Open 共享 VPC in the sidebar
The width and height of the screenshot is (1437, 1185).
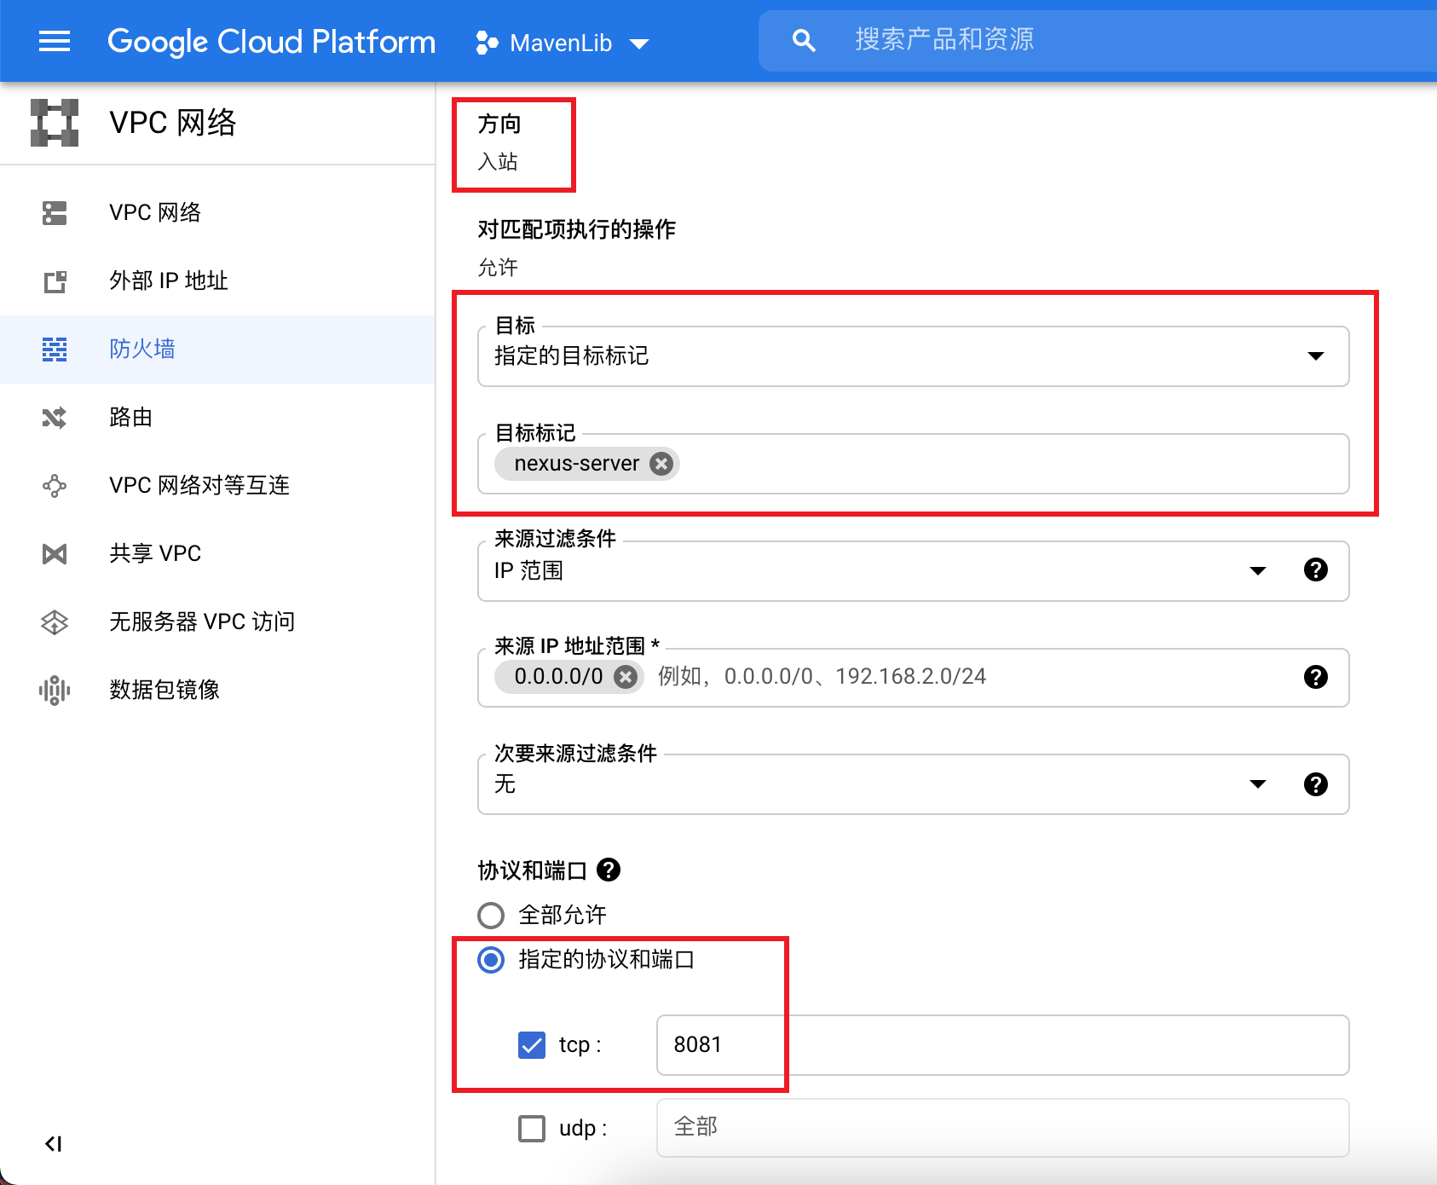pyautogui.click(x=217, y=553)
